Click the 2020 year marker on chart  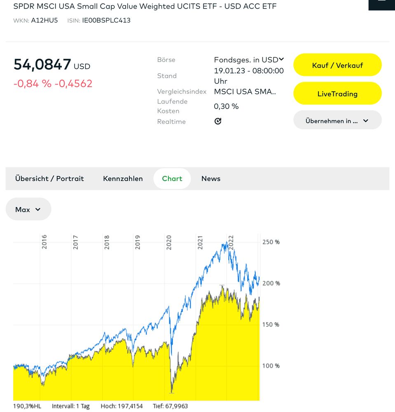coord(169,242)
